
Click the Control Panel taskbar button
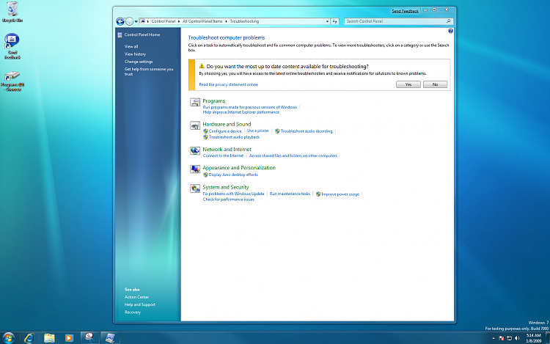click(x=110, y=337)
